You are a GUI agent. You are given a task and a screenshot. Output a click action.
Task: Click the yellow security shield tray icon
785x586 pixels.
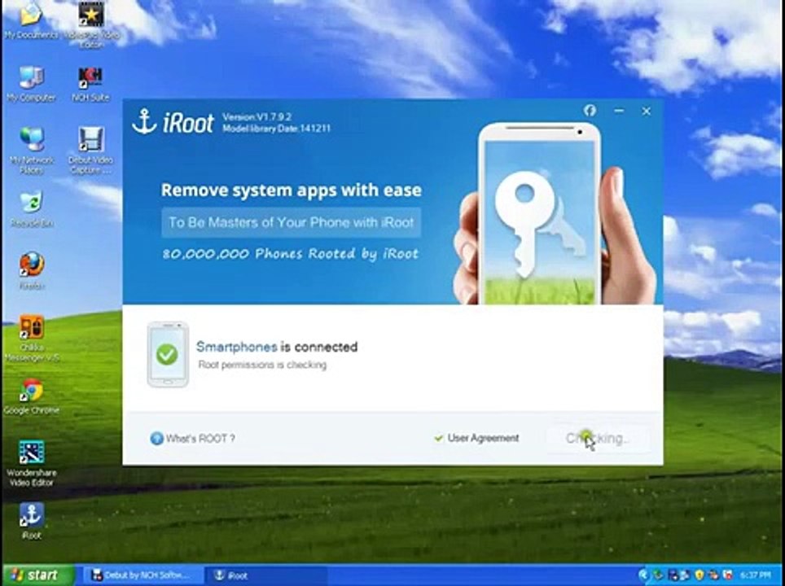[x=699, y=575]
